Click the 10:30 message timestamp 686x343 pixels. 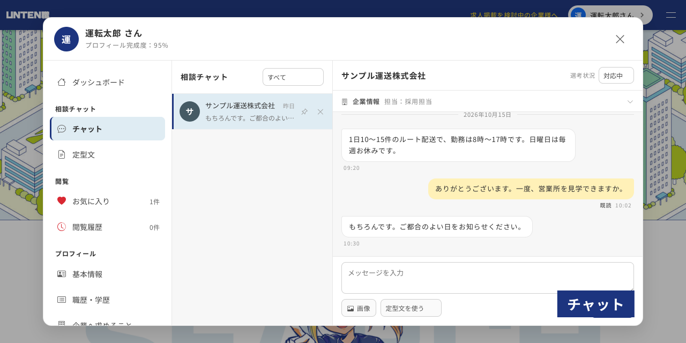[352, 243]
